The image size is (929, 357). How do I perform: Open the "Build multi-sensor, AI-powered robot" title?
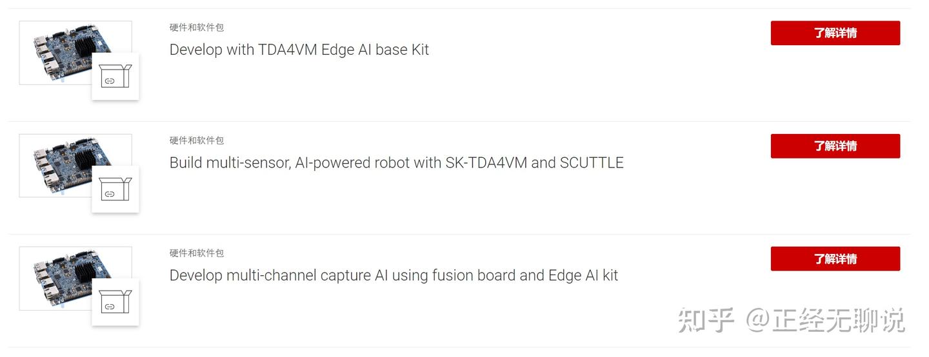(x=396, y=162)
